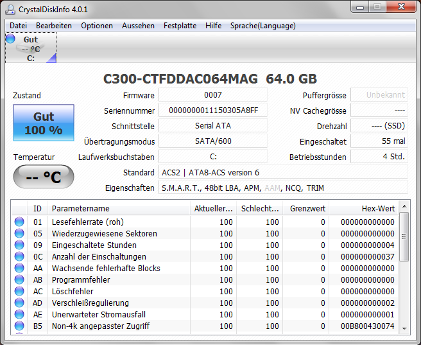421x345 pixels.
Task: Click the Puffergrösse Unbekannt field
Action: pyautogui.click(x=379, y=95)
